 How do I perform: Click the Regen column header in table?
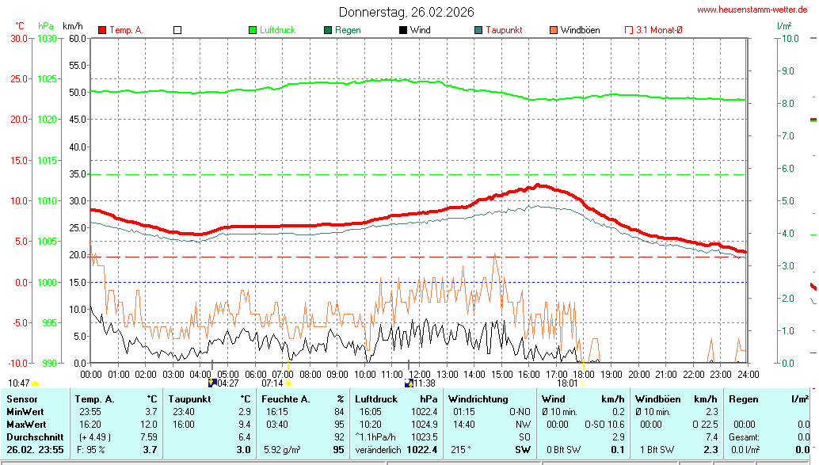click(x=743, y=399)
